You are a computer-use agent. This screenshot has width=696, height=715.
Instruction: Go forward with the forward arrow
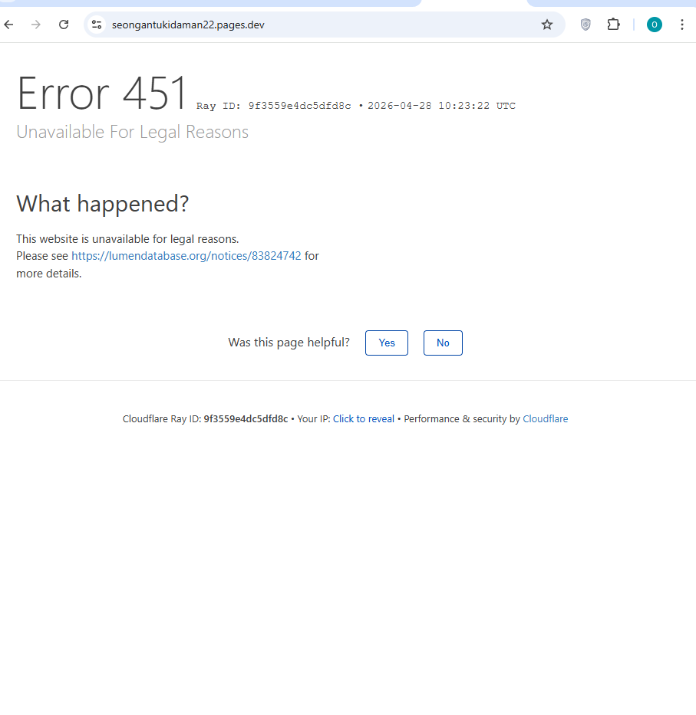tap(35, 25)
